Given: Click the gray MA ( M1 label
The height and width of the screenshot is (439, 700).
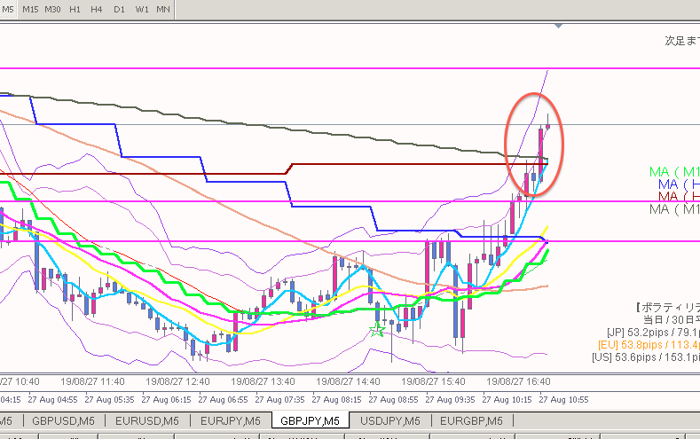Looking at the screenshot, I should click(674, 208).
